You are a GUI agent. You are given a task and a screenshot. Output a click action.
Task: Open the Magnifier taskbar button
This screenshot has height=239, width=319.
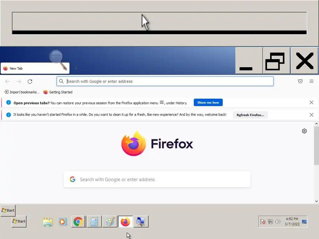(x=141, y=222)
